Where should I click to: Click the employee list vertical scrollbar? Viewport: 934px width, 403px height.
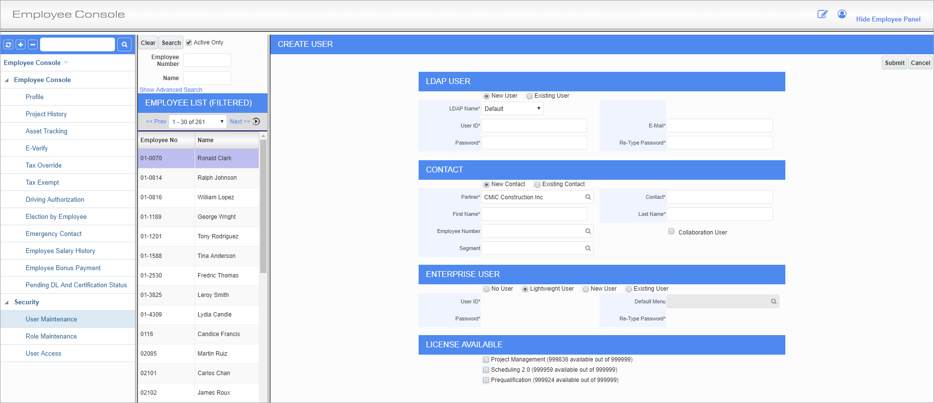pyautogui.click(x=263, y=206)
